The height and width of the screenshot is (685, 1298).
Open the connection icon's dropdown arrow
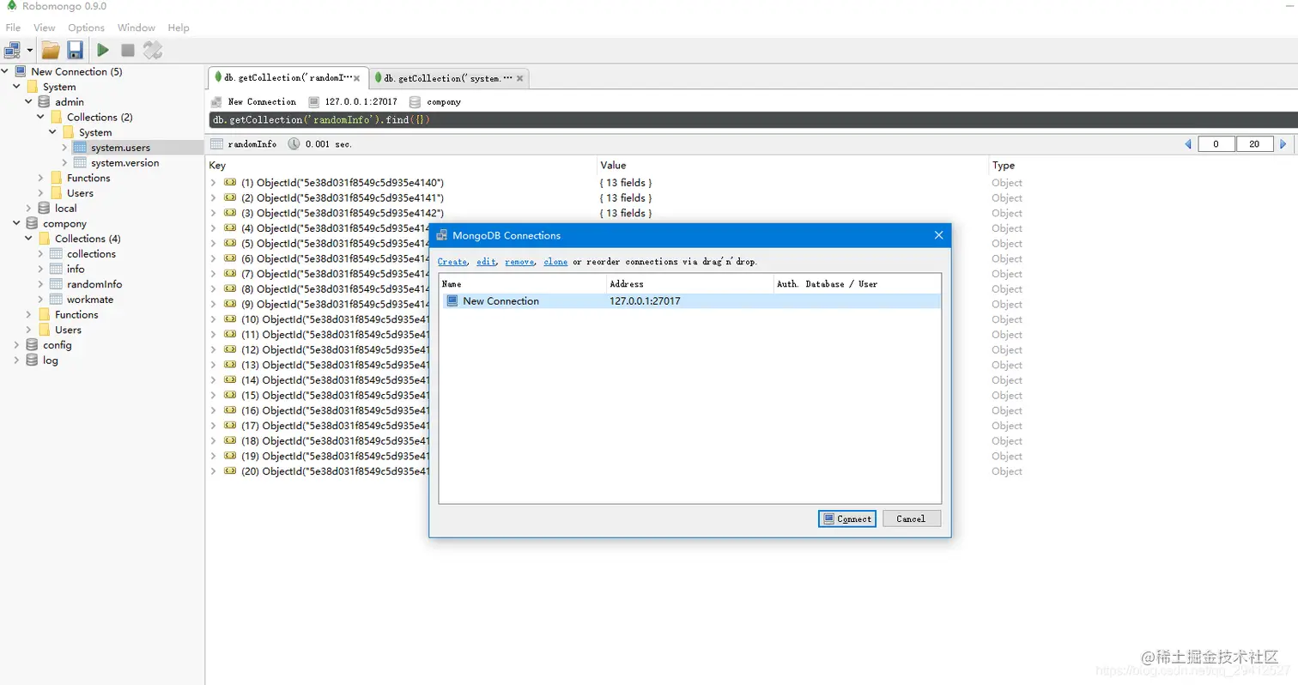click(30, 51)
